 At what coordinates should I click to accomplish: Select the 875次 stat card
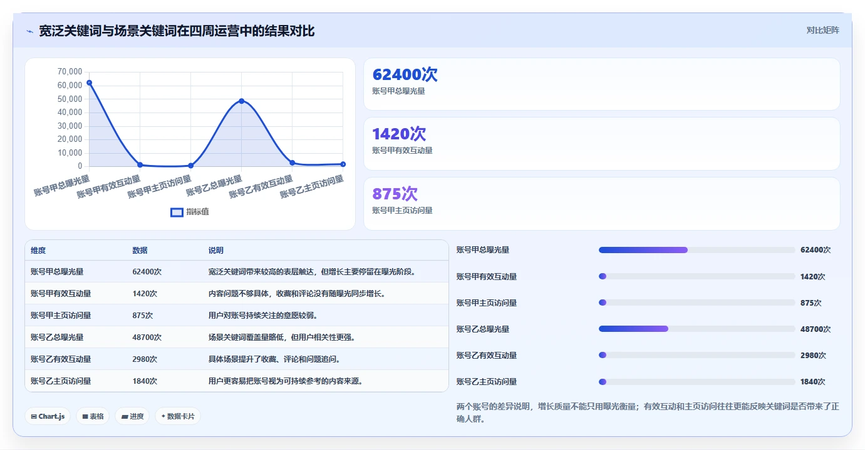[601, 204]
